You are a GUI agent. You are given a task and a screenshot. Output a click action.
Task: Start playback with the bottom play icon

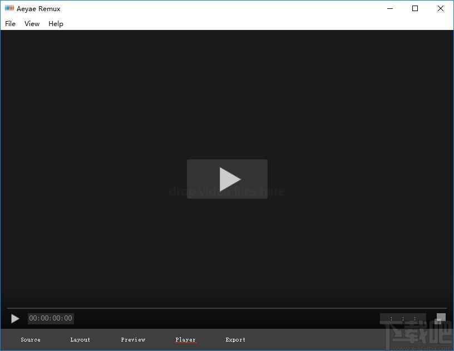pyautogui.click(x=15, y=319)
